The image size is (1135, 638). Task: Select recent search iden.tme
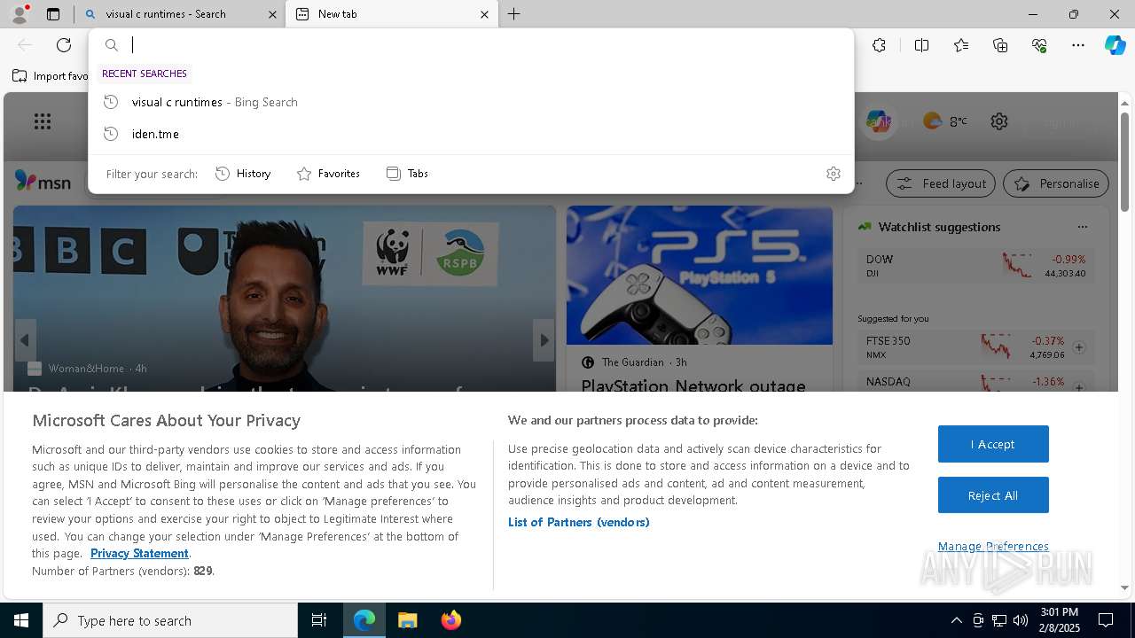point(471,134)
